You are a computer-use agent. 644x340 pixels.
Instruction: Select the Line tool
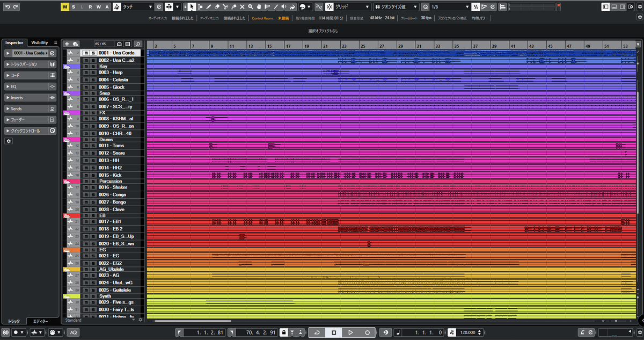[276, 7]
